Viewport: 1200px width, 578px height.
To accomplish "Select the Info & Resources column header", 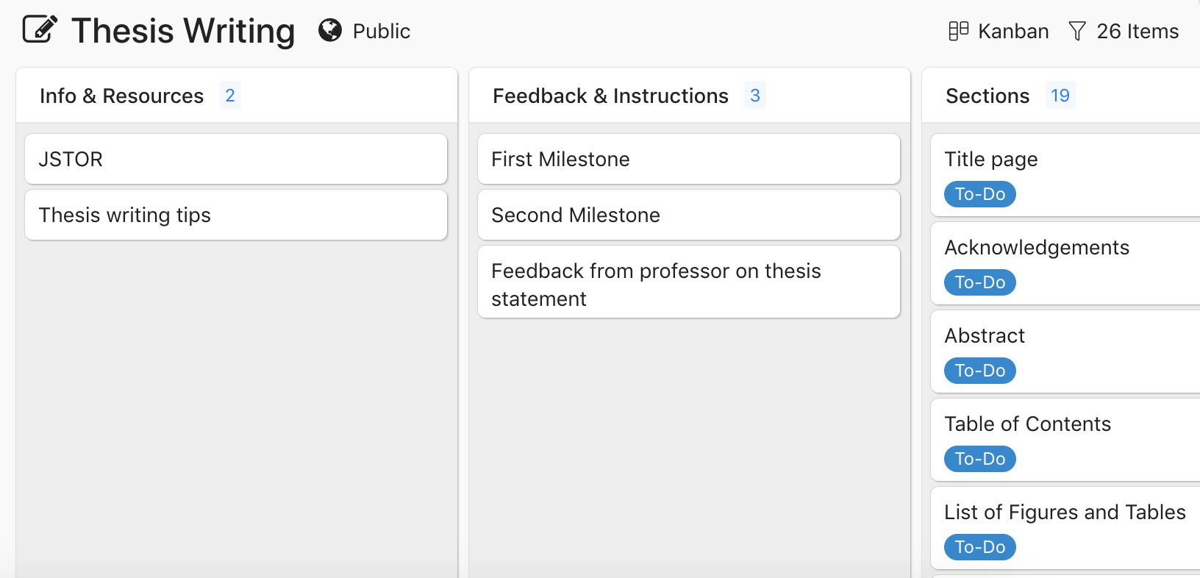I will (x=121, y=96).
